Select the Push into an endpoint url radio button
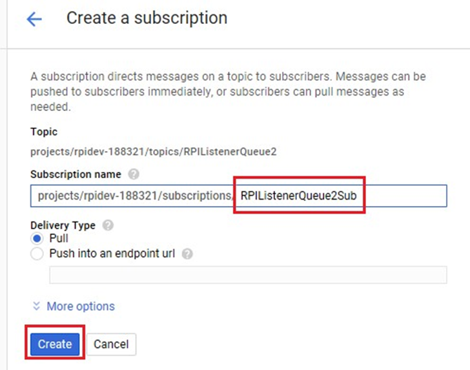The height and width of the screenshot is (370, 470). point(37,254)
